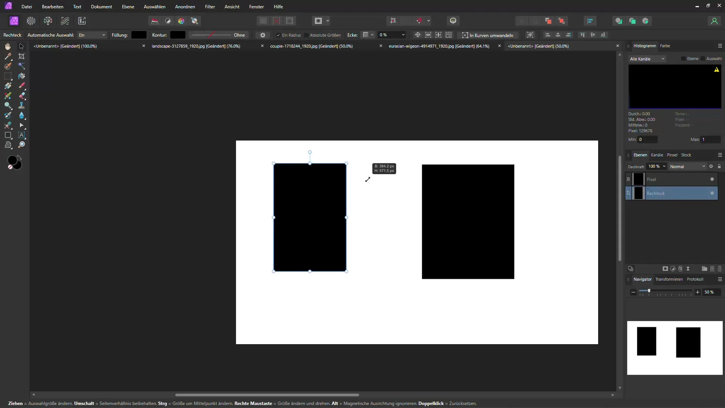Click the Transformieren panel tab
725x408 pixels.
pyautogui.click(x=669, y=279)
